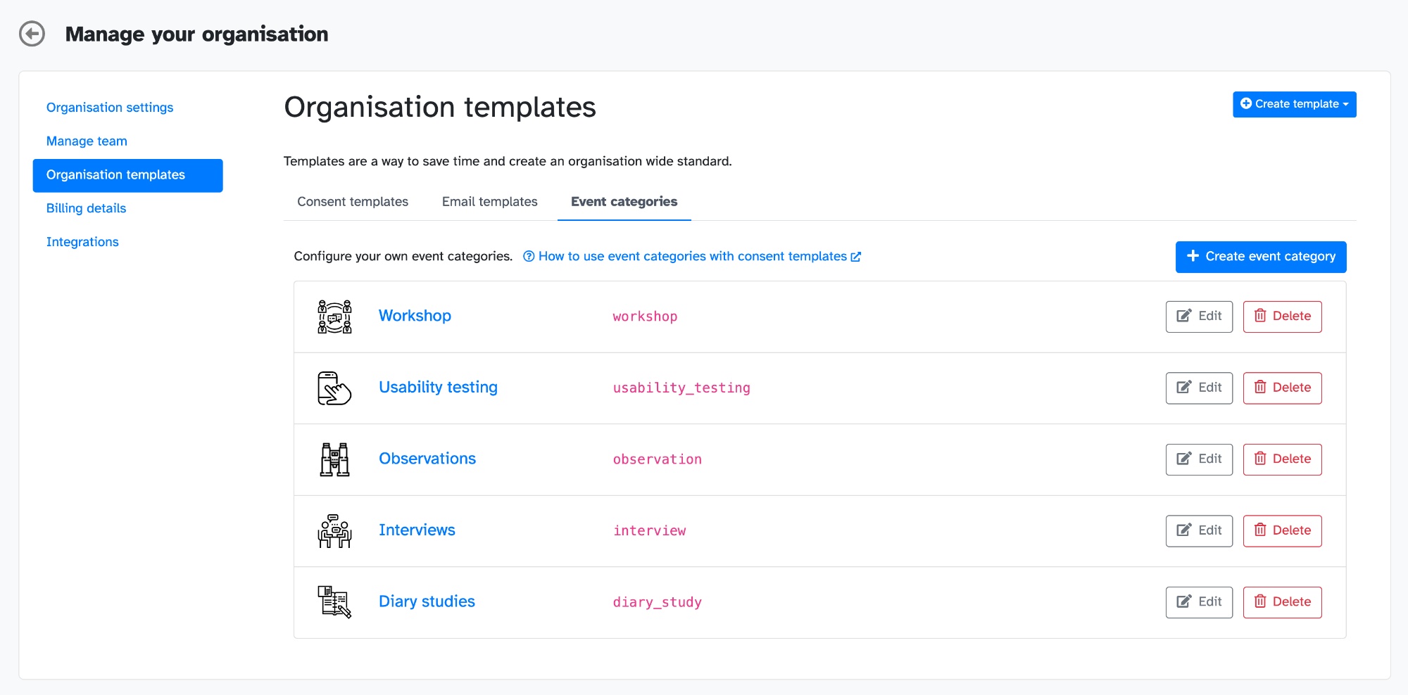Click the back arrow icon
Image resolution: width=1408 pixels, height=695 pixels.
click(x=32, y=34)
